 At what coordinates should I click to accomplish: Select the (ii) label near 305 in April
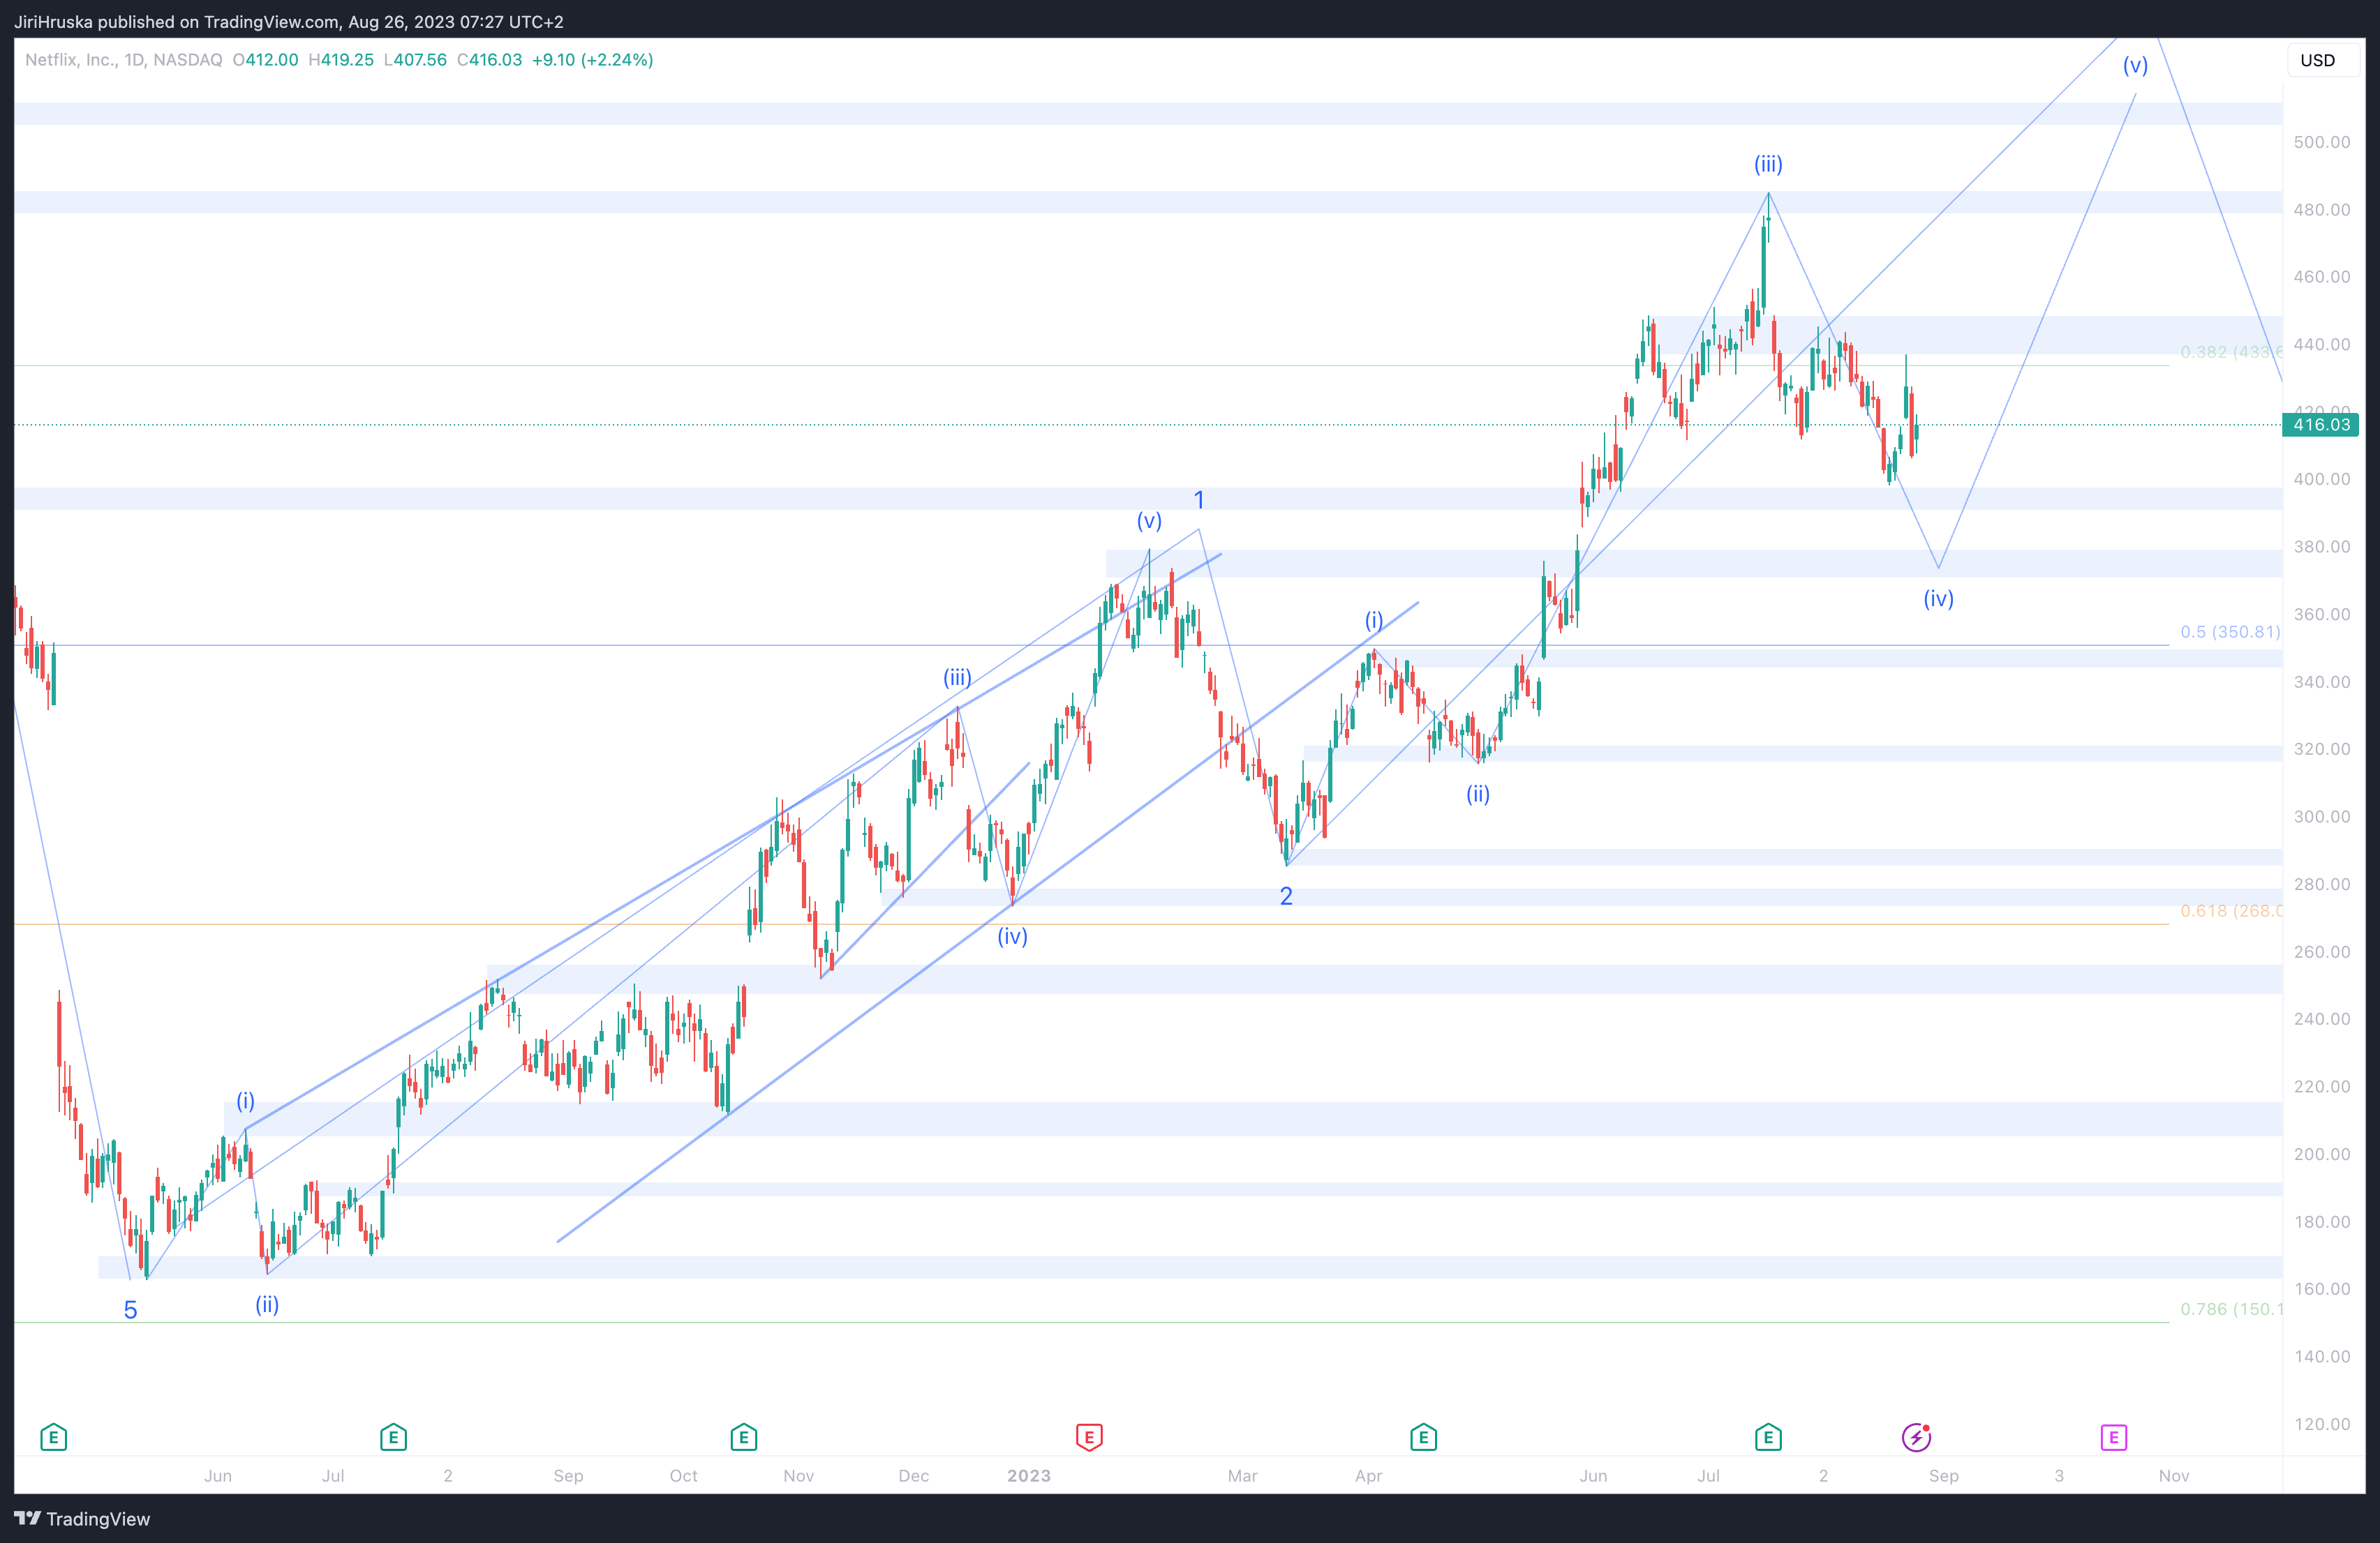[1478, 794]
